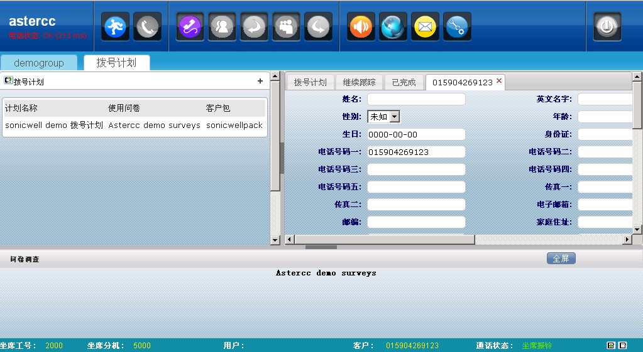This screenshot has width=643, height=352.
Task: Click the 姓名 name input field
Action: [x=416, y=99]
